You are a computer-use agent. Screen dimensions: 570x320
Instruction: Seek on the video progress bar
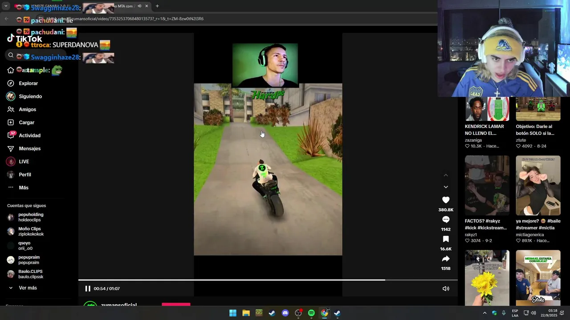click(x=268, y=280)
